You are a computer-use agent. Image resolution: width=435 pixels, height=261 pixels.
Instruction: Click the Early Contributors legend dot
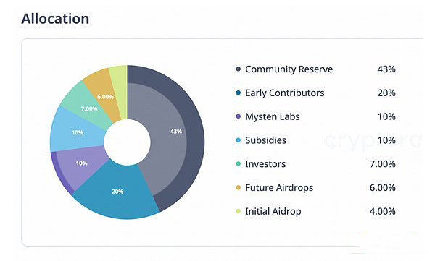click(238, 93)
